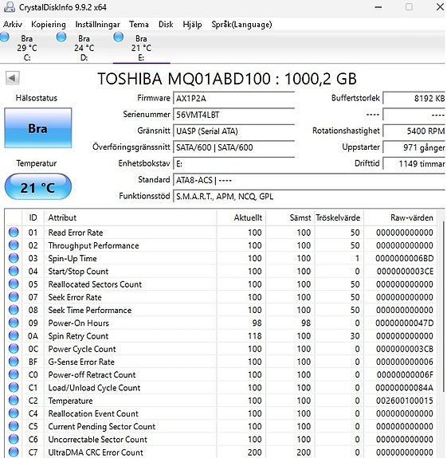Click the Enhetsbokstav field E:
The image size is (447, 458).
(x=233, y=164)
